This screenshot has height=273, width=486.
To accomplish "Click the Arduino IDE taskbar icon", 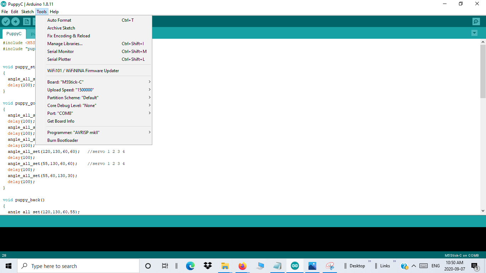I will 295,266.
